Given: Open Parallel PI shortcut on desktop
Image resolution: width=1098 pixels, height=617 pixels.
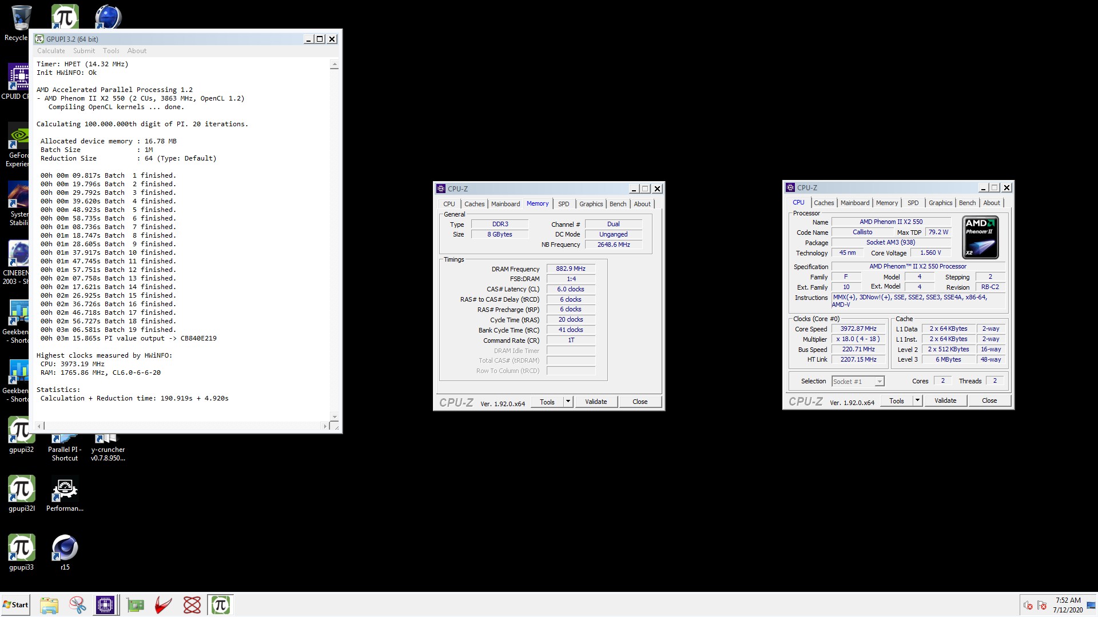Looking at the screenshot, I should tap(65, 447).
